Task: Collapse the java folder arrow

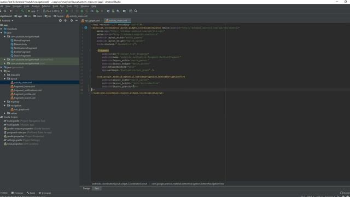Action: point(1,33)
